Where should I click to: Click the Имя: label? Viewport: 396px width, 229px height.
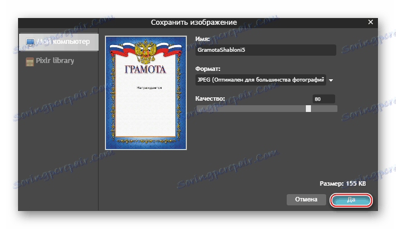tap(203, 39)
